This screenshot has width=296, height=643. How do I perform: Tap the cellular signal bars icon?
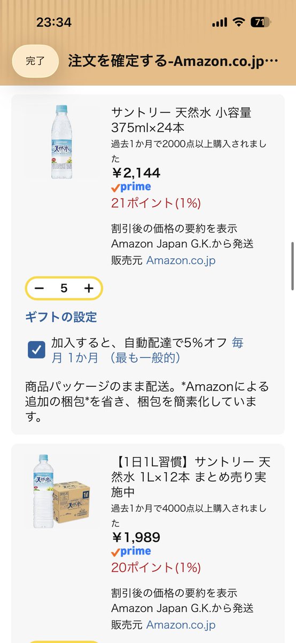[x=220, y=23]
